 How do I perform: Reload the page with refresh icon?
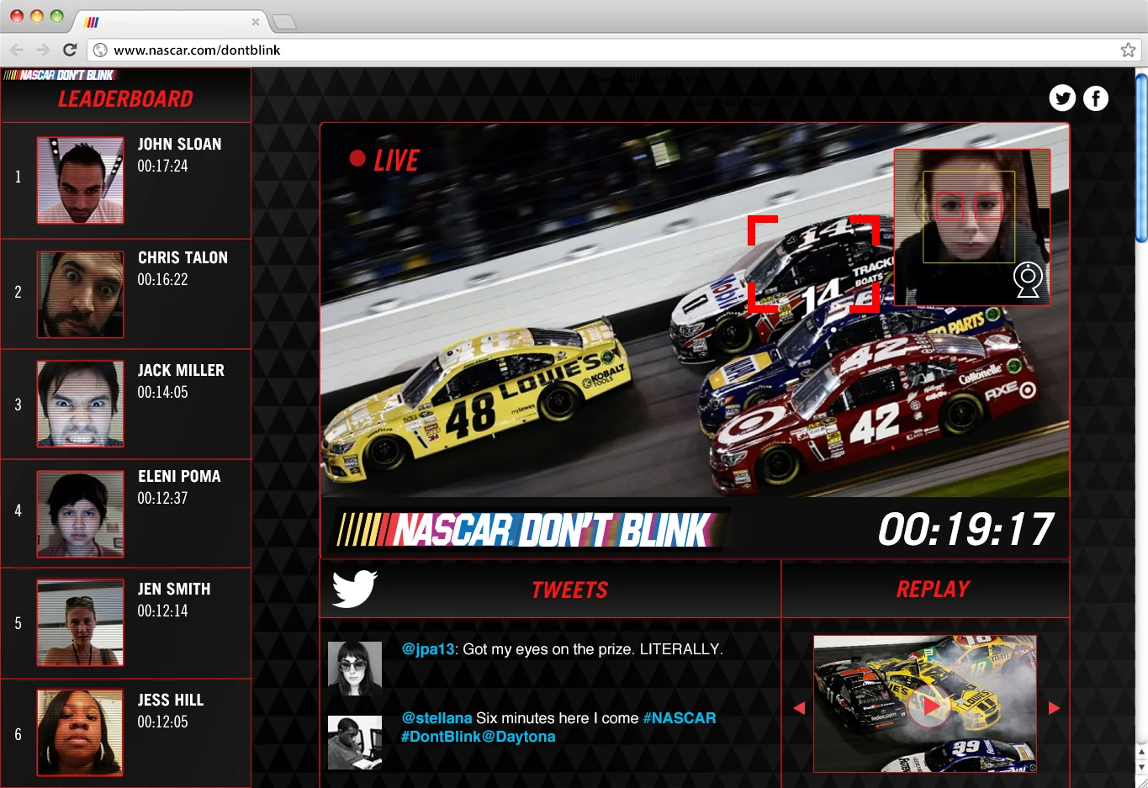point(70,50)
